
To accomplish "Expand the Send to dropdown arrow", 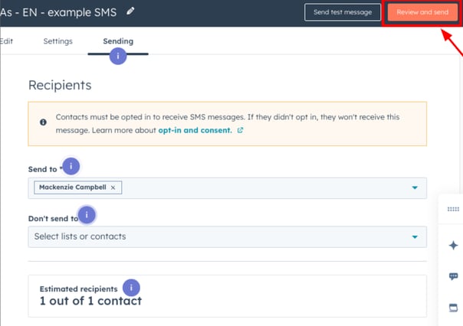I will [415, 187].
